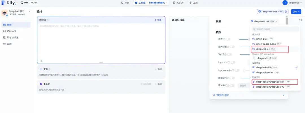Click the DeepSeek聊天 app robot avatar
The width and height of the screenshot is (305, 113).
click(4, 13)
